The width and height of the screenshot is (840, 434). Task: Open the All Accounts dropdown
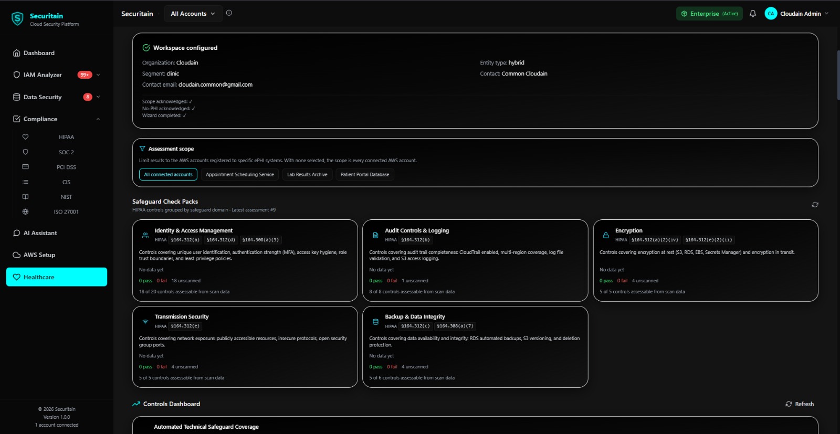click(x=193, y=14)
